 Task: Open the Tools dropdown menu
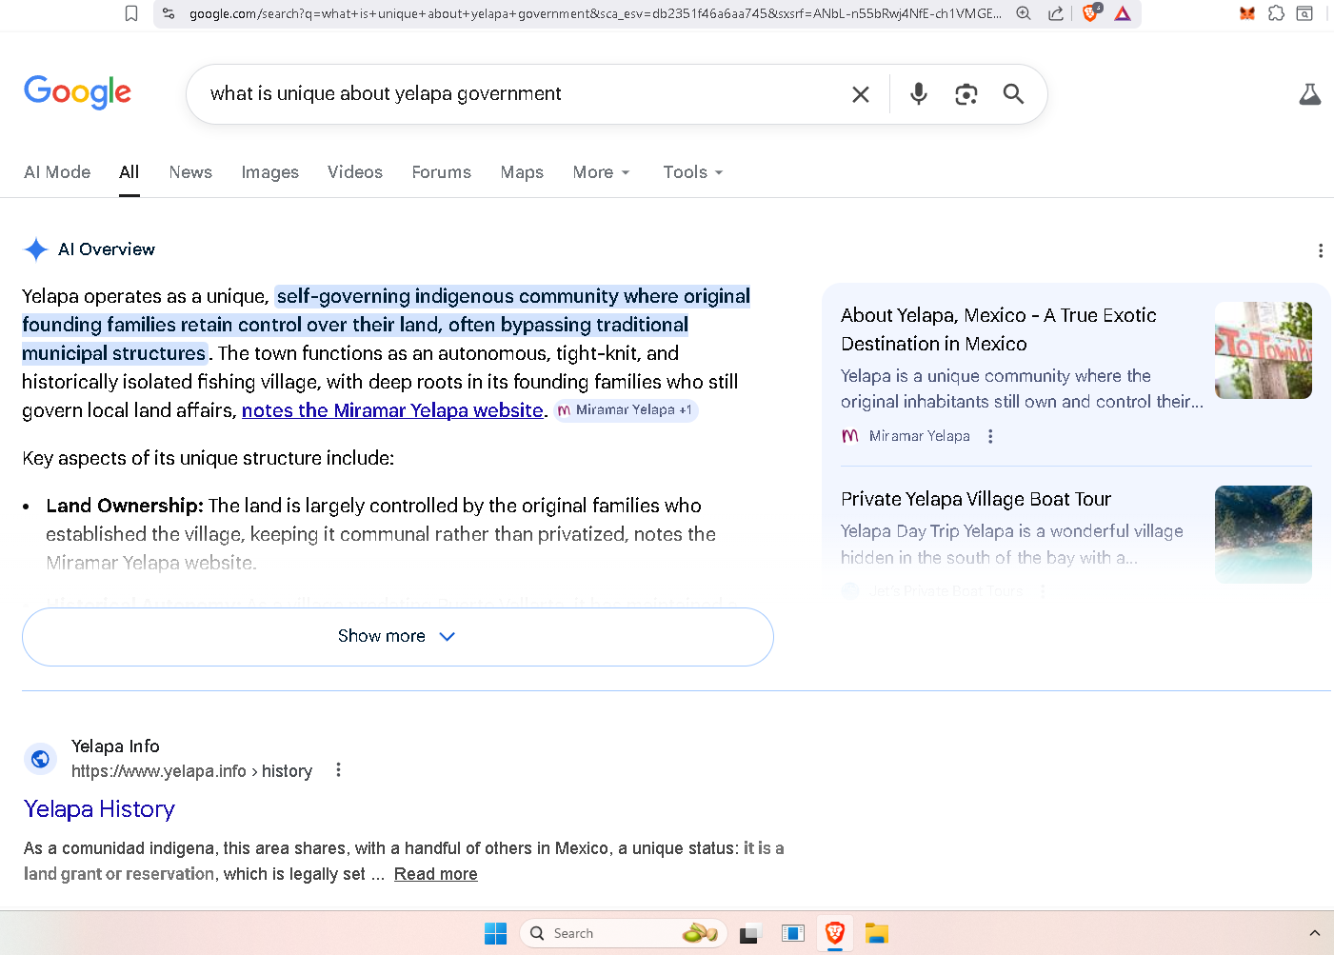pyautogui.click(x=692, y=172)
